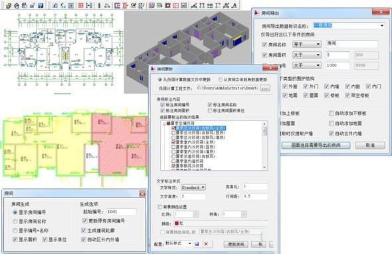392x254 pixels.
Task: Toggle the 自动合并内墙 checkbox
Action: coord(332,134)
